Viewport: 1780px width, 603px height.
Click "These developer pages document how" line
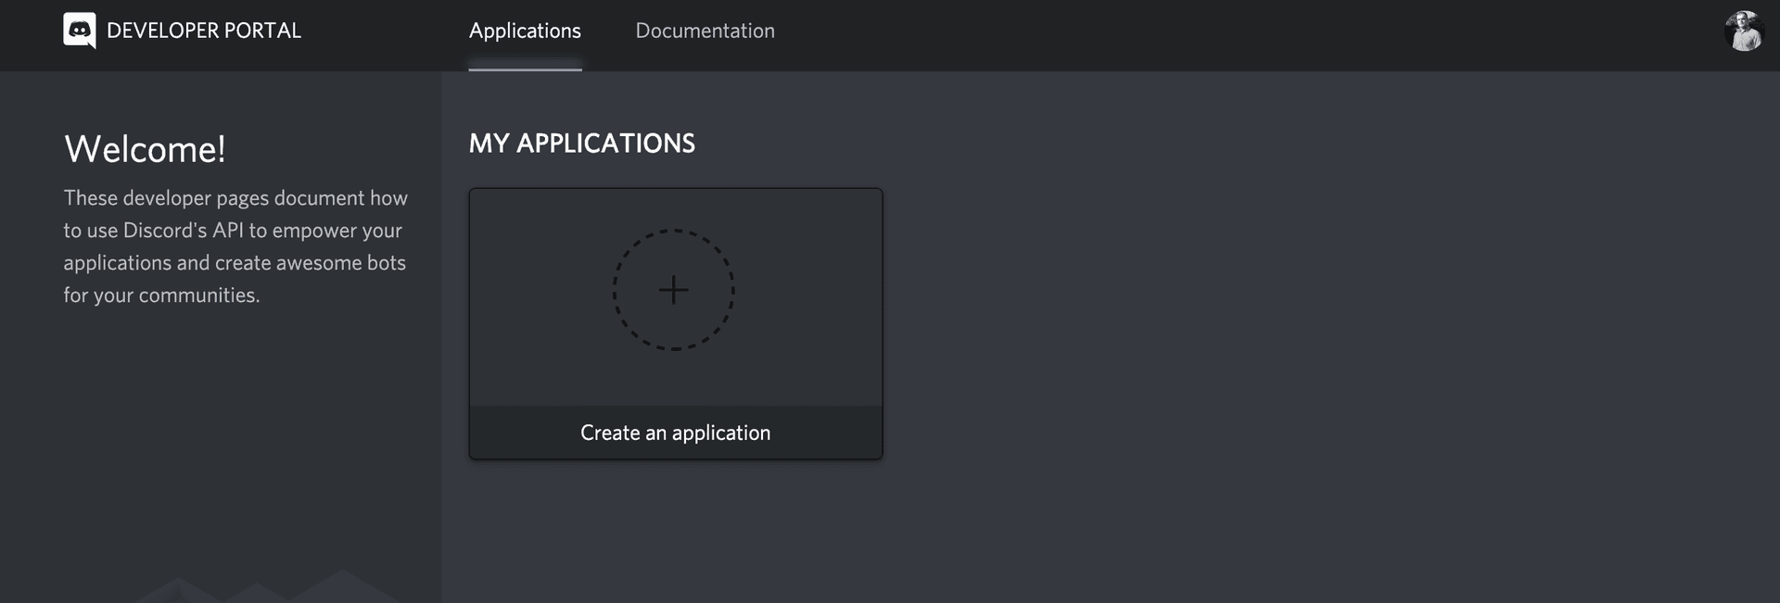[x=235, y=198]
